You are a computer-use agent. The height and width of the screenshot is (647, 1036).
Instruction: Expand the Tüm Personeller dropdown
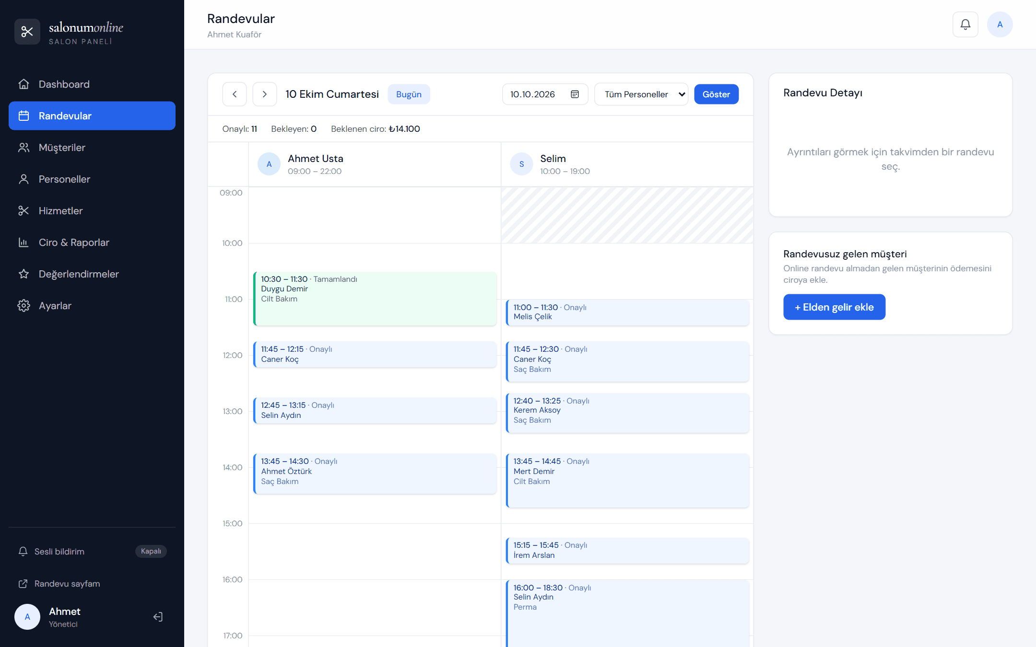click(x=641, y=94)
